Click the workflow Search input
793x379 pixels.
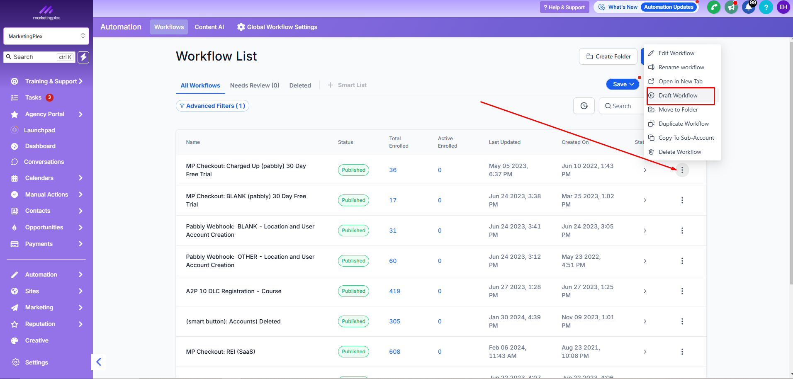pos(621,106)
